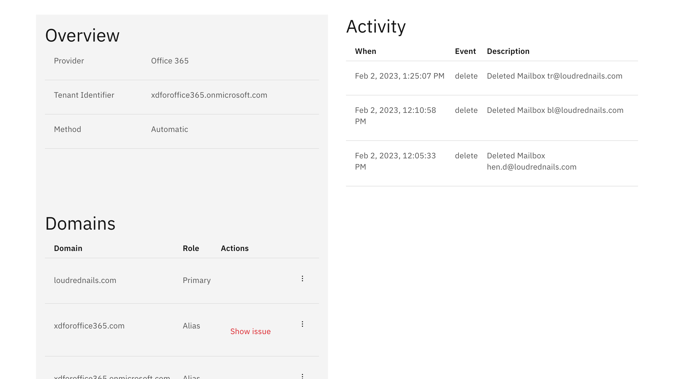Image resolution: width=674 pixels, height=379 pixels.
Task: Click Deleted Mailbox bl@loudrednails.com description
Action: (x=555, y=110)
